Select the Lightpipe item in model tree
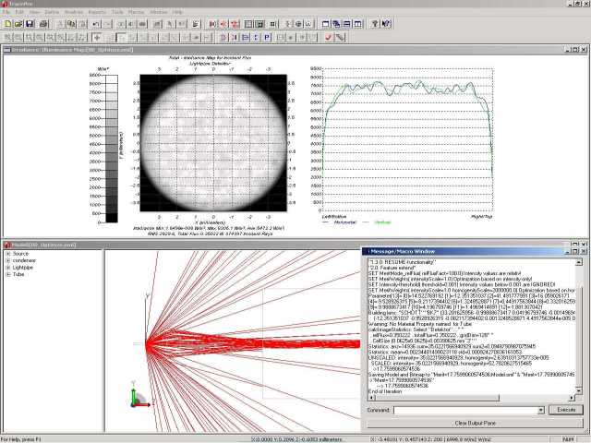Screen dimensions: 591x443 tap(23, 268)
